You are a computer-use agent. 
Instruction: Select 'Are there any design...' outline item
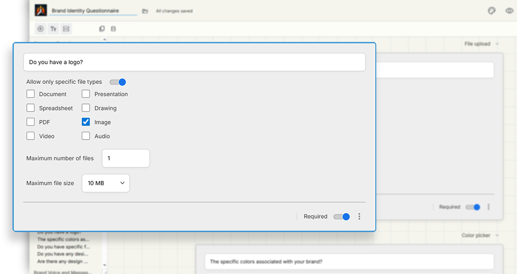(63, 261)
